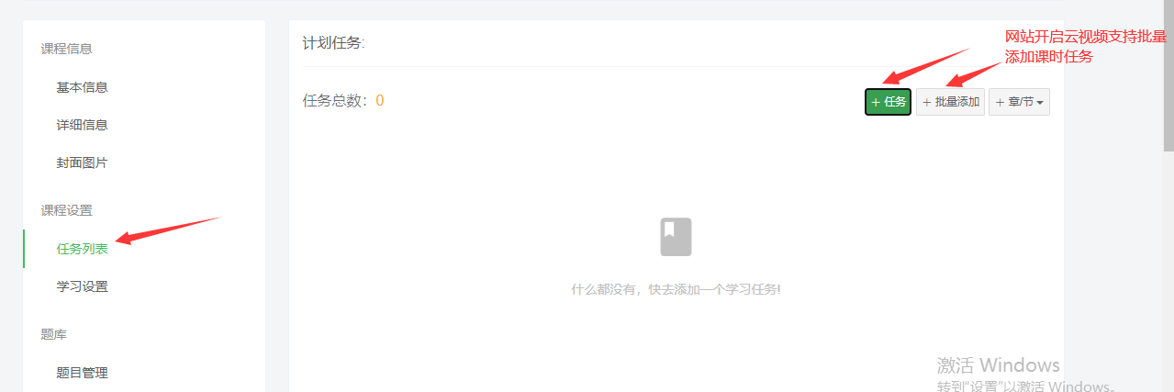
Task: Open 学习设置 under 课程设置
Action: (x=82, y=286)
